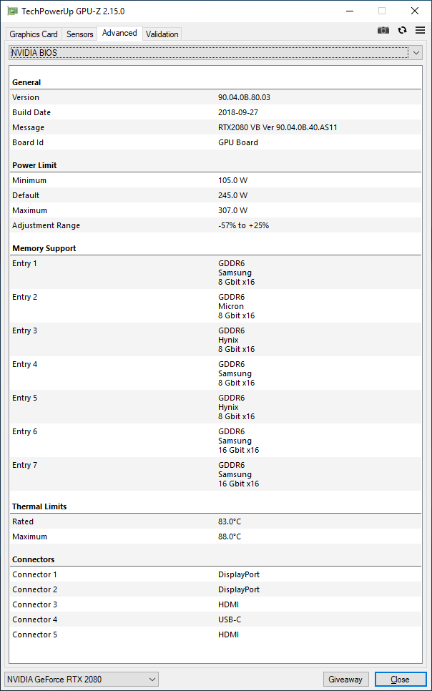The height and width of the screenshot is (691, 432).
Task: Select the BIOS Version value row
Action: [x=215, y=97]
